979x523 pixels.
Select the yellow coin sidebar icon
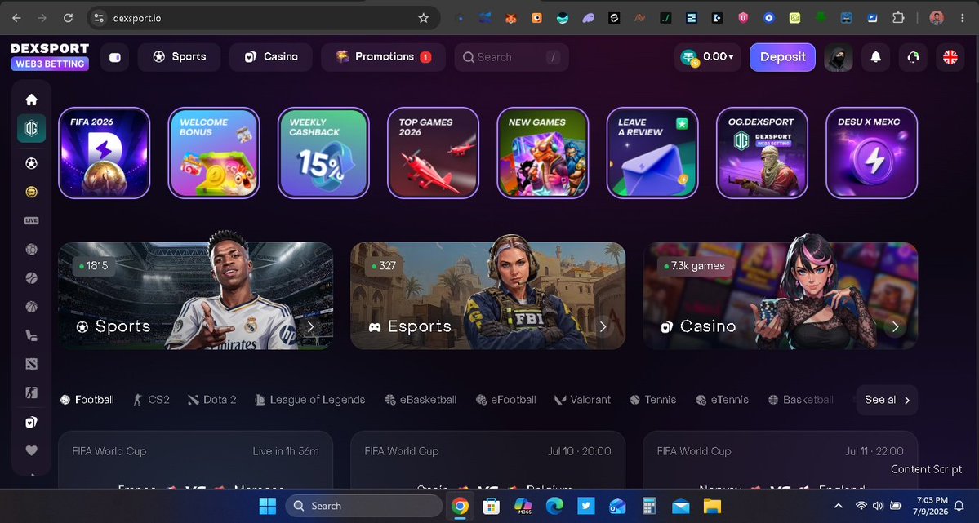point(31,193)
